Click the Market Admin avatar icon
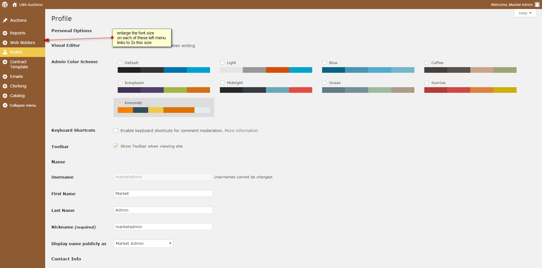 click(537, 5)
